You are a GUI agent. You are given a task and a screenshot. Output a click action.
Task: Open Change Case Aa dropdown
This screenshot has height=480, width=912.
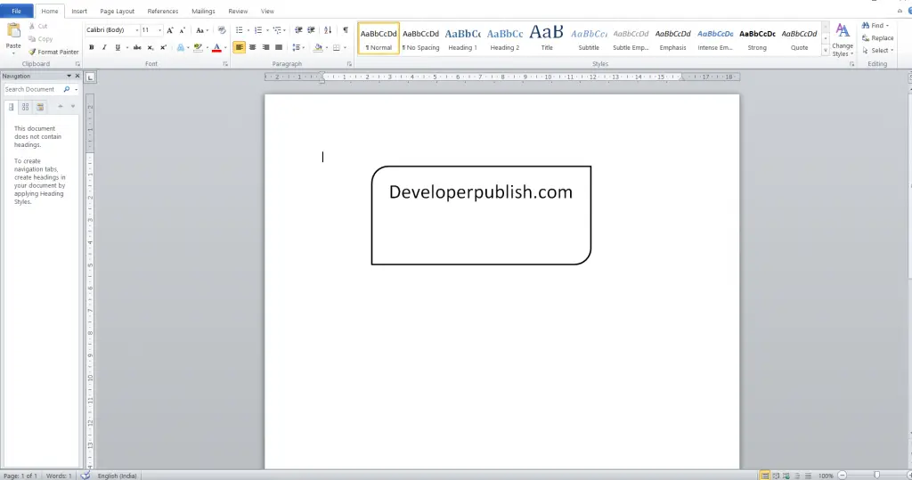[x=202, y=30]
